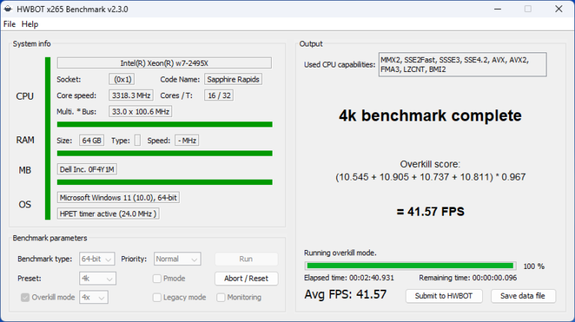
Task: Click the benchmark progress bar
Action: [410, 266]
